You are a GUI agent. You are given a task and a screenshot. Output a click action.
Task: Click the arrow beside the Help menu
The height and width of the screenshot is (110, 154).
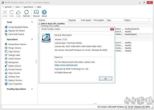[x=35, y=7]
